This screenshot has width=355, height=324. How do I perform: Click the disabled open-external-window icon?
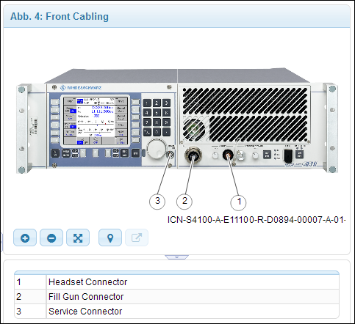pyautogui.click(x=137, y=238)
